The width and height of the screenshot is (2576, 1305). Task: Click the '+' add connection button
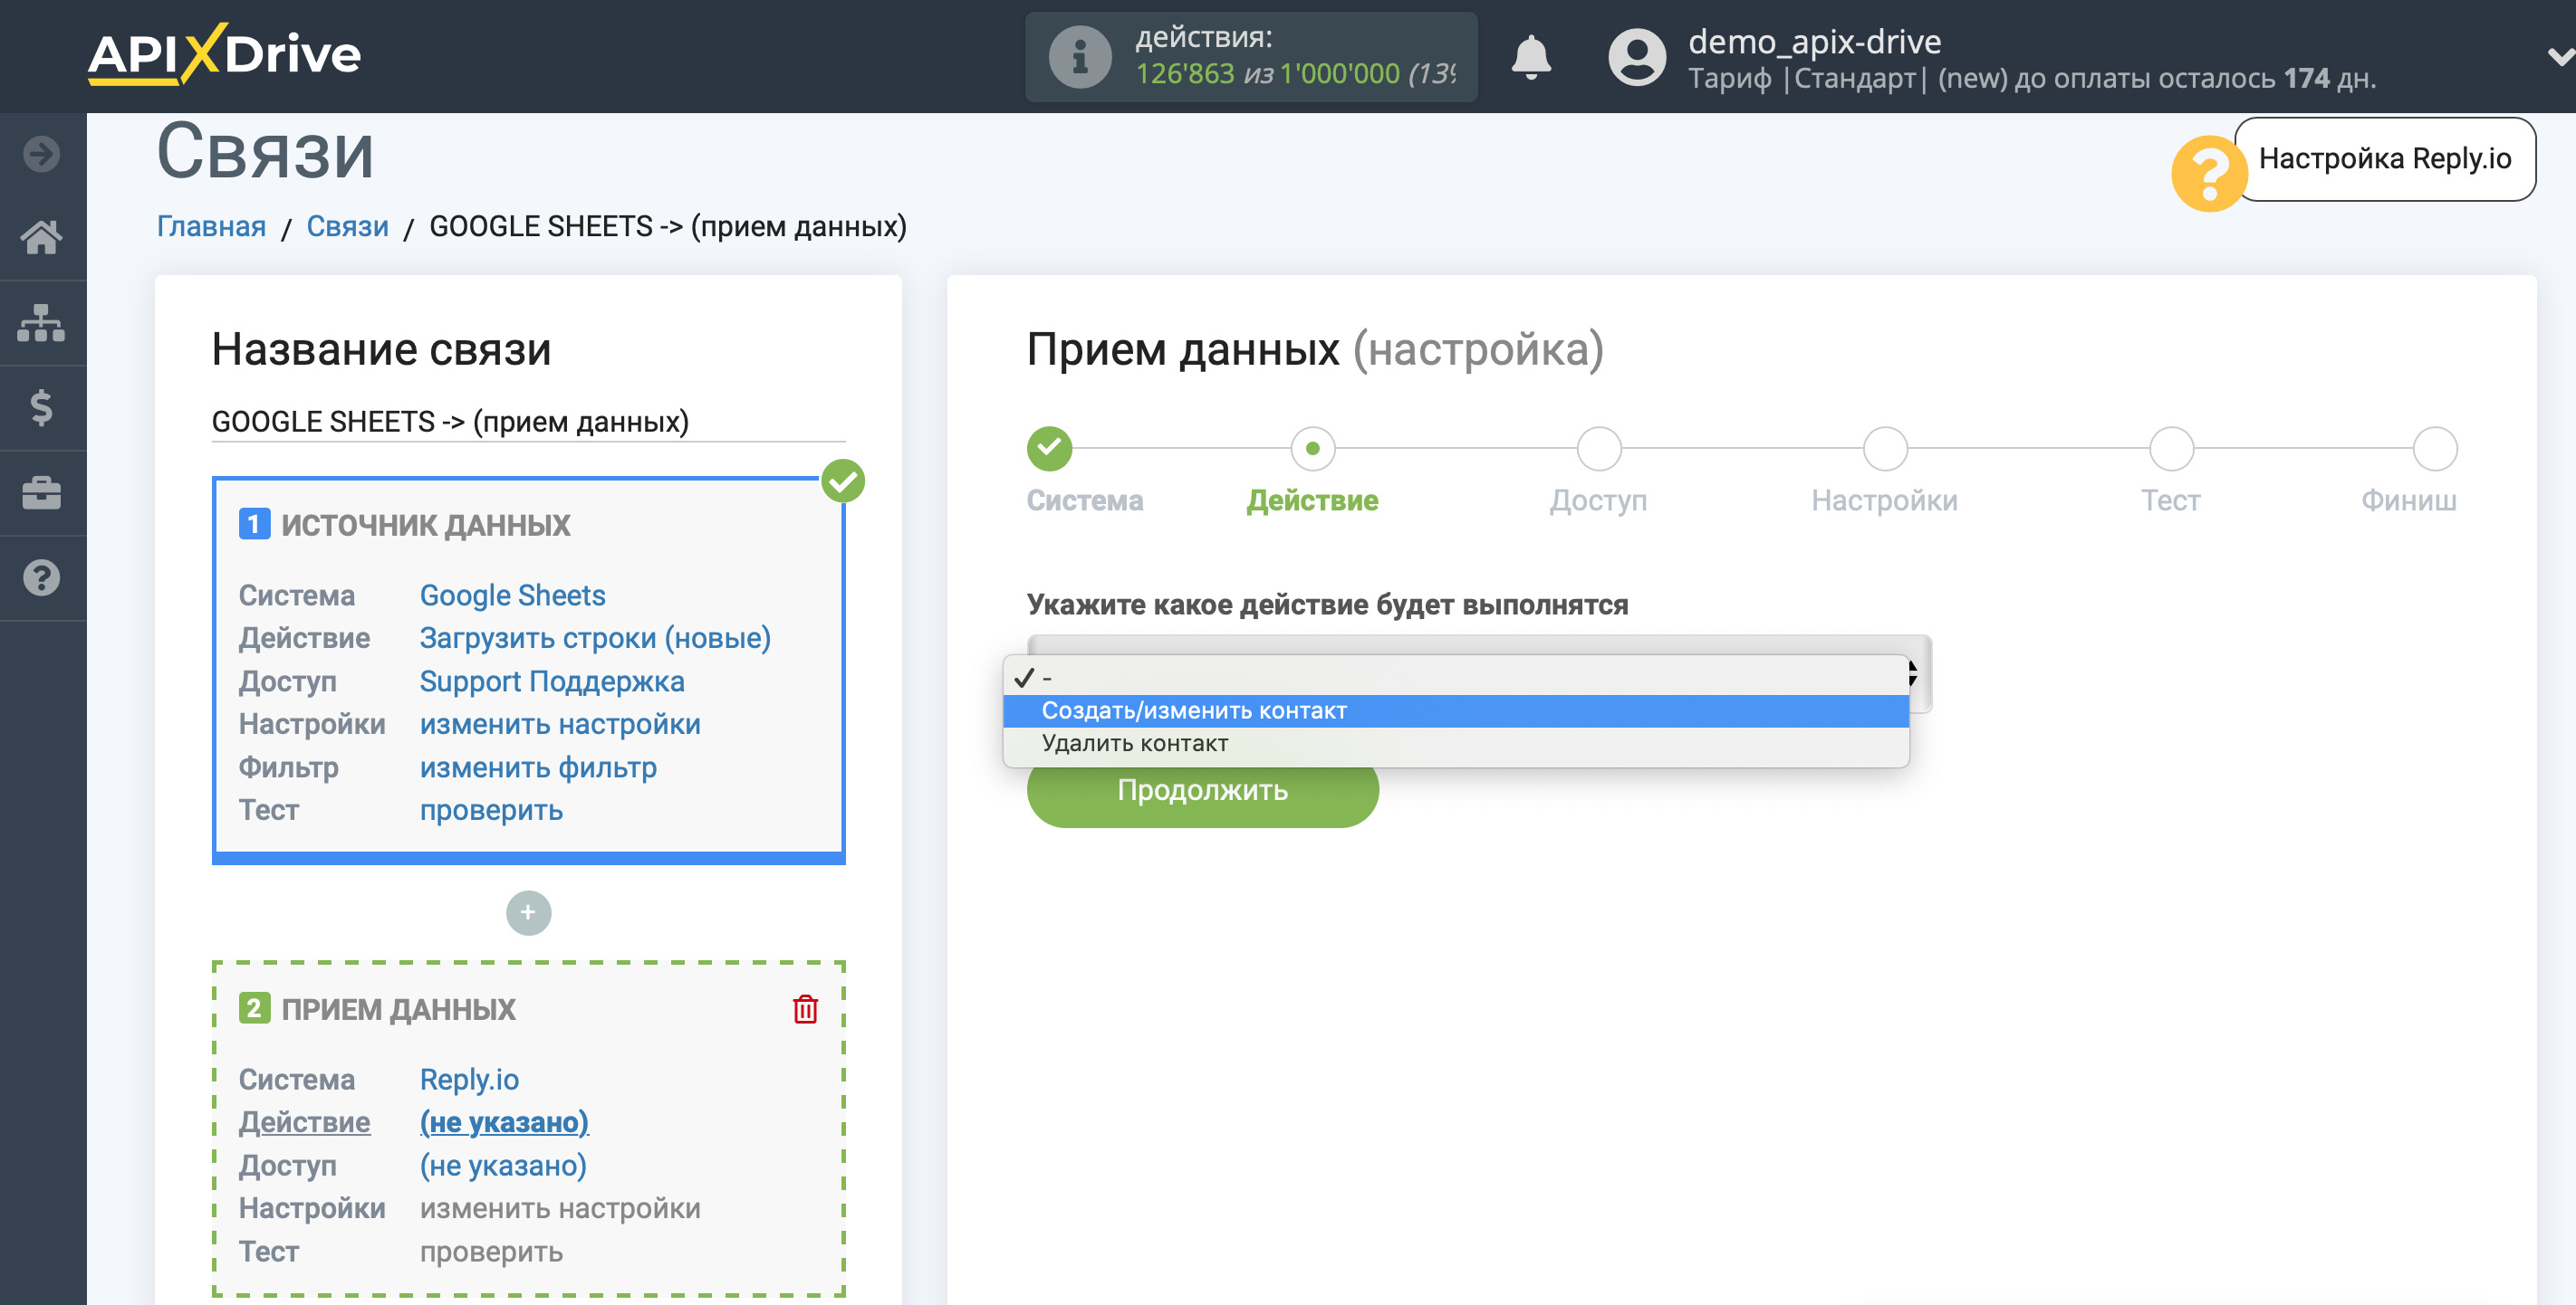[528, 914]
